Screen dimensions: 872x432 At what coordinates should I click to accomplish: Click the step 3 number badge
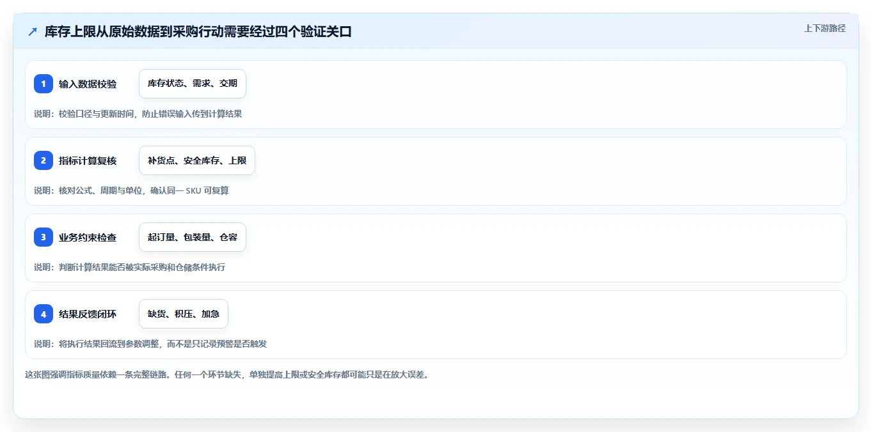click(44, 237)
